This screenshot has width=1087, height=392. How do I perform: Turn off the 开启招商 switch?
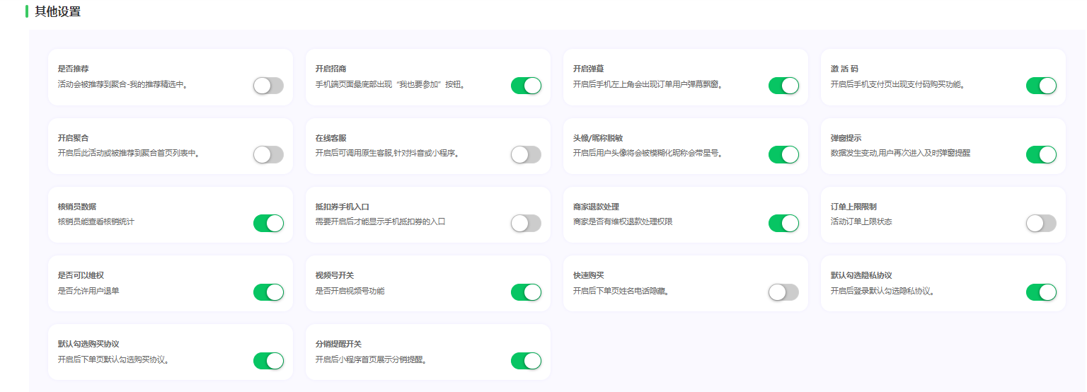pos(526,86)
